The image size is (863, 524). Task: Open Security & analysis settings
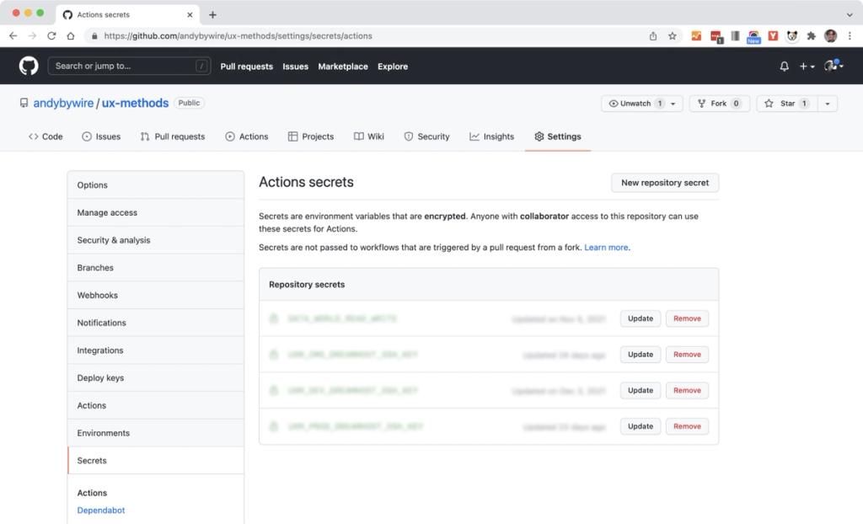point(156,240)
